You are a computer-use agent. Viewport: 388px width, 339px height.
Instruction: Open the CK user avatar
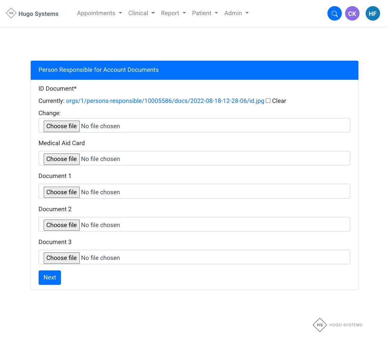click(x=352, y=14)
